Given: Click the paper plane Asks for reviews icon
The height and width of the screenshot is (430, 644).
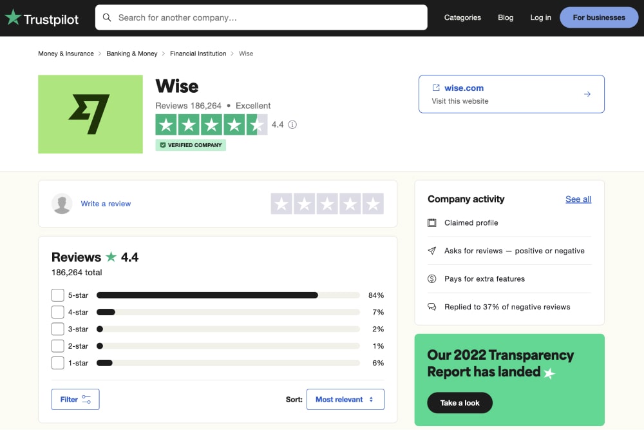Looking at the screenshot, I should coord(432,251).
